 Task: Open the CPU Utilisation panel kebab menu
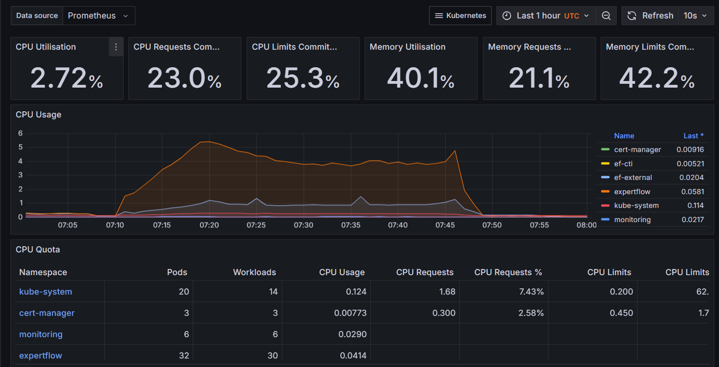pos(116,47)
